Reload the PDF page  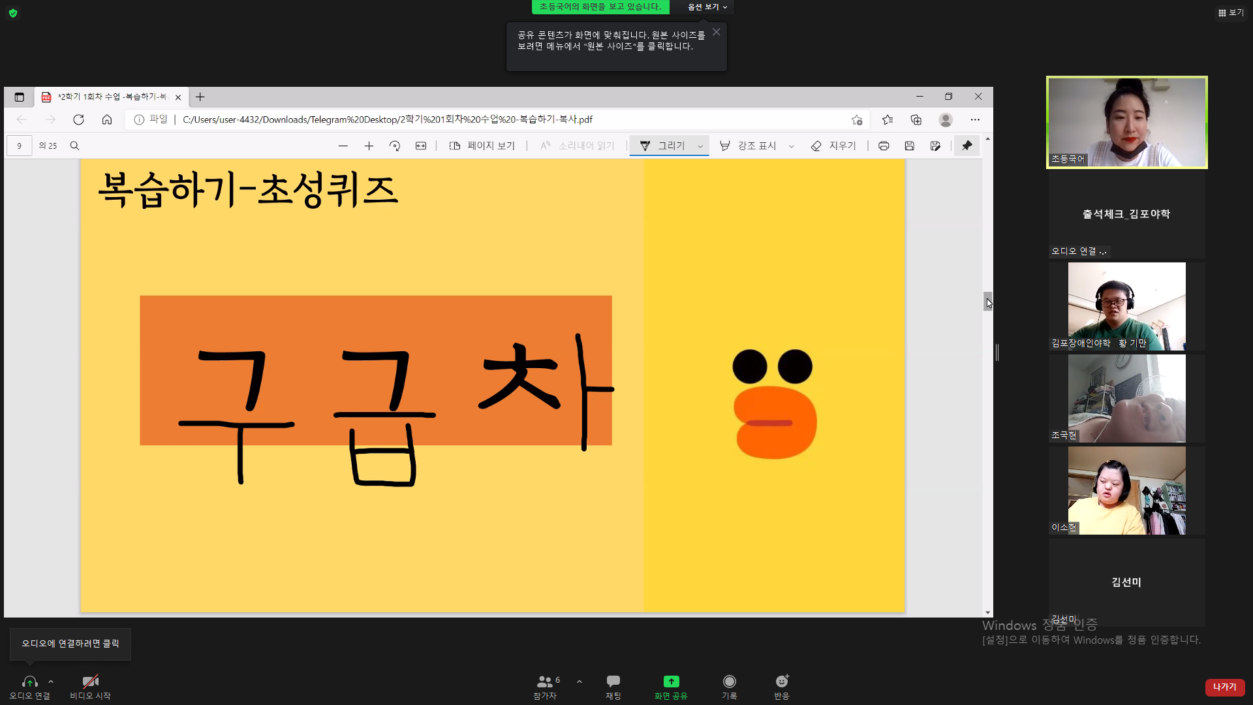pos(79,119)
